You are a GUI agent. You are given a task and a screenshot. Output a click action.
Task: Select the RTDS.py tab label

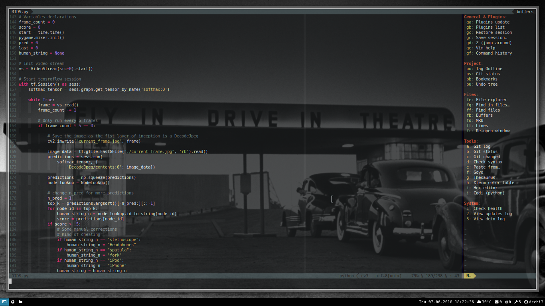point(20,12)
